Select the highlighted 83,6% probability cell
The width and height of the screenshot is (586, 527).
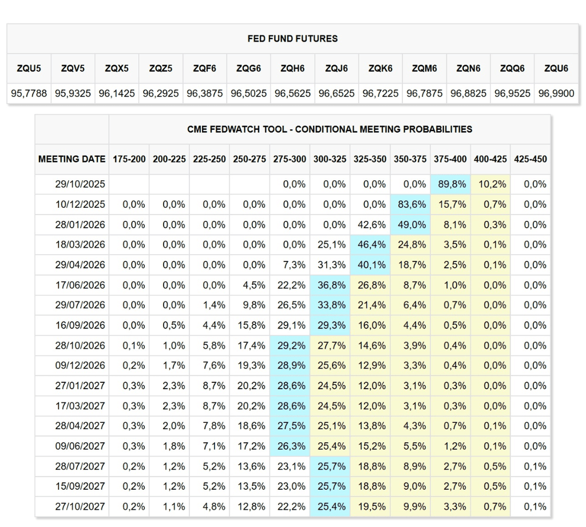click(x=410, y=205)
